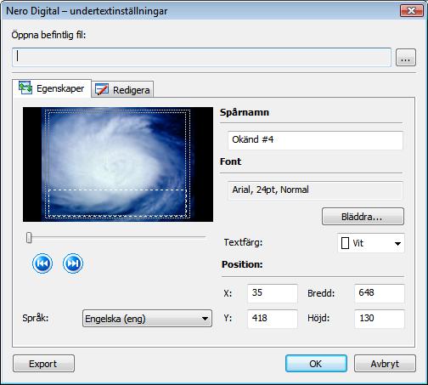Jump to previous subtitle with skip-back button
428x385 pixels.
click(x=42, y=263)
